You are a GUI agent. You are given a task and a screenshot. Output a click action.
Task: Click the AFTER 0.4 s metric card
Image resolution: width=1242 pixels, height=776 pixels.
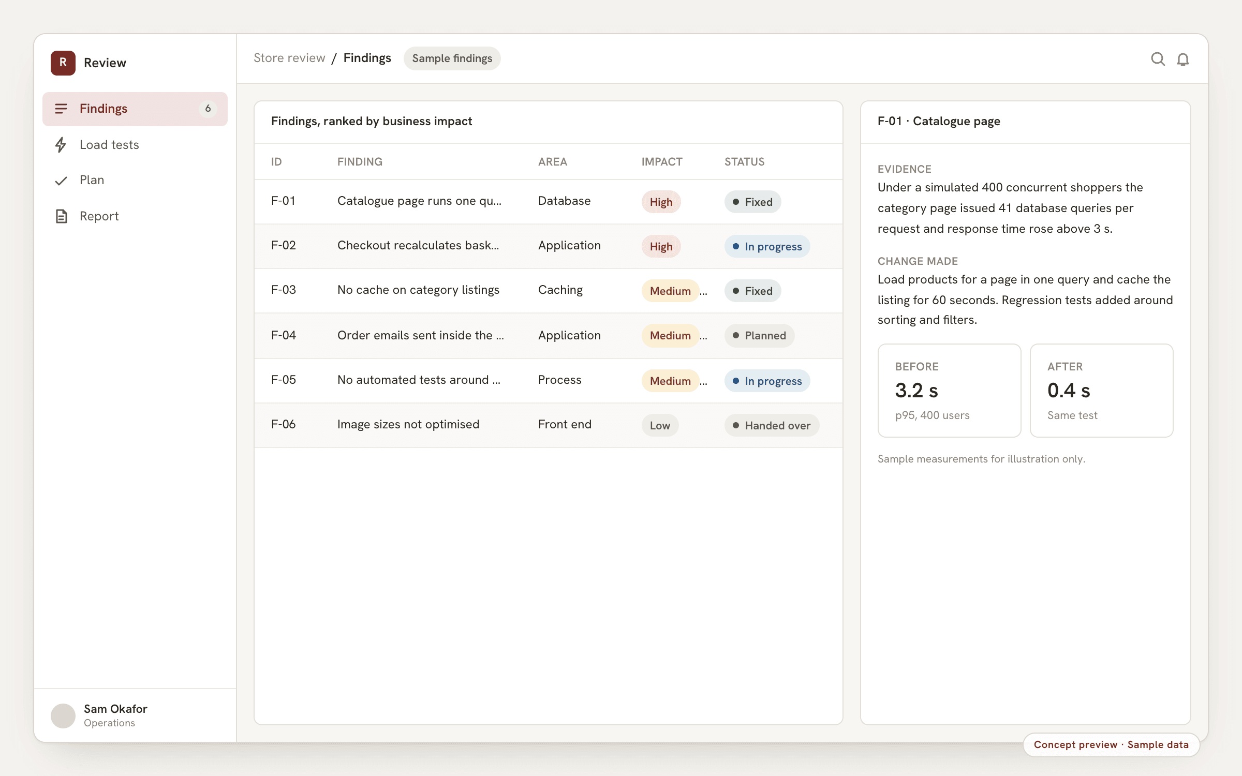pos(1101,391)
